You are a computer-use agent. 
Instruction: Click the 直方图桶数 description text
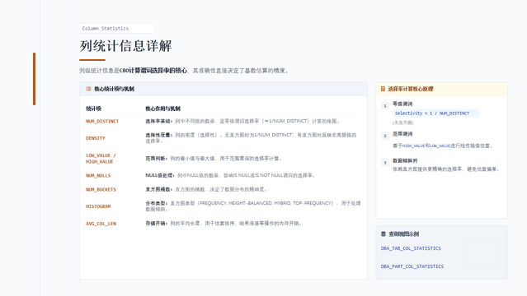point(207,189)
